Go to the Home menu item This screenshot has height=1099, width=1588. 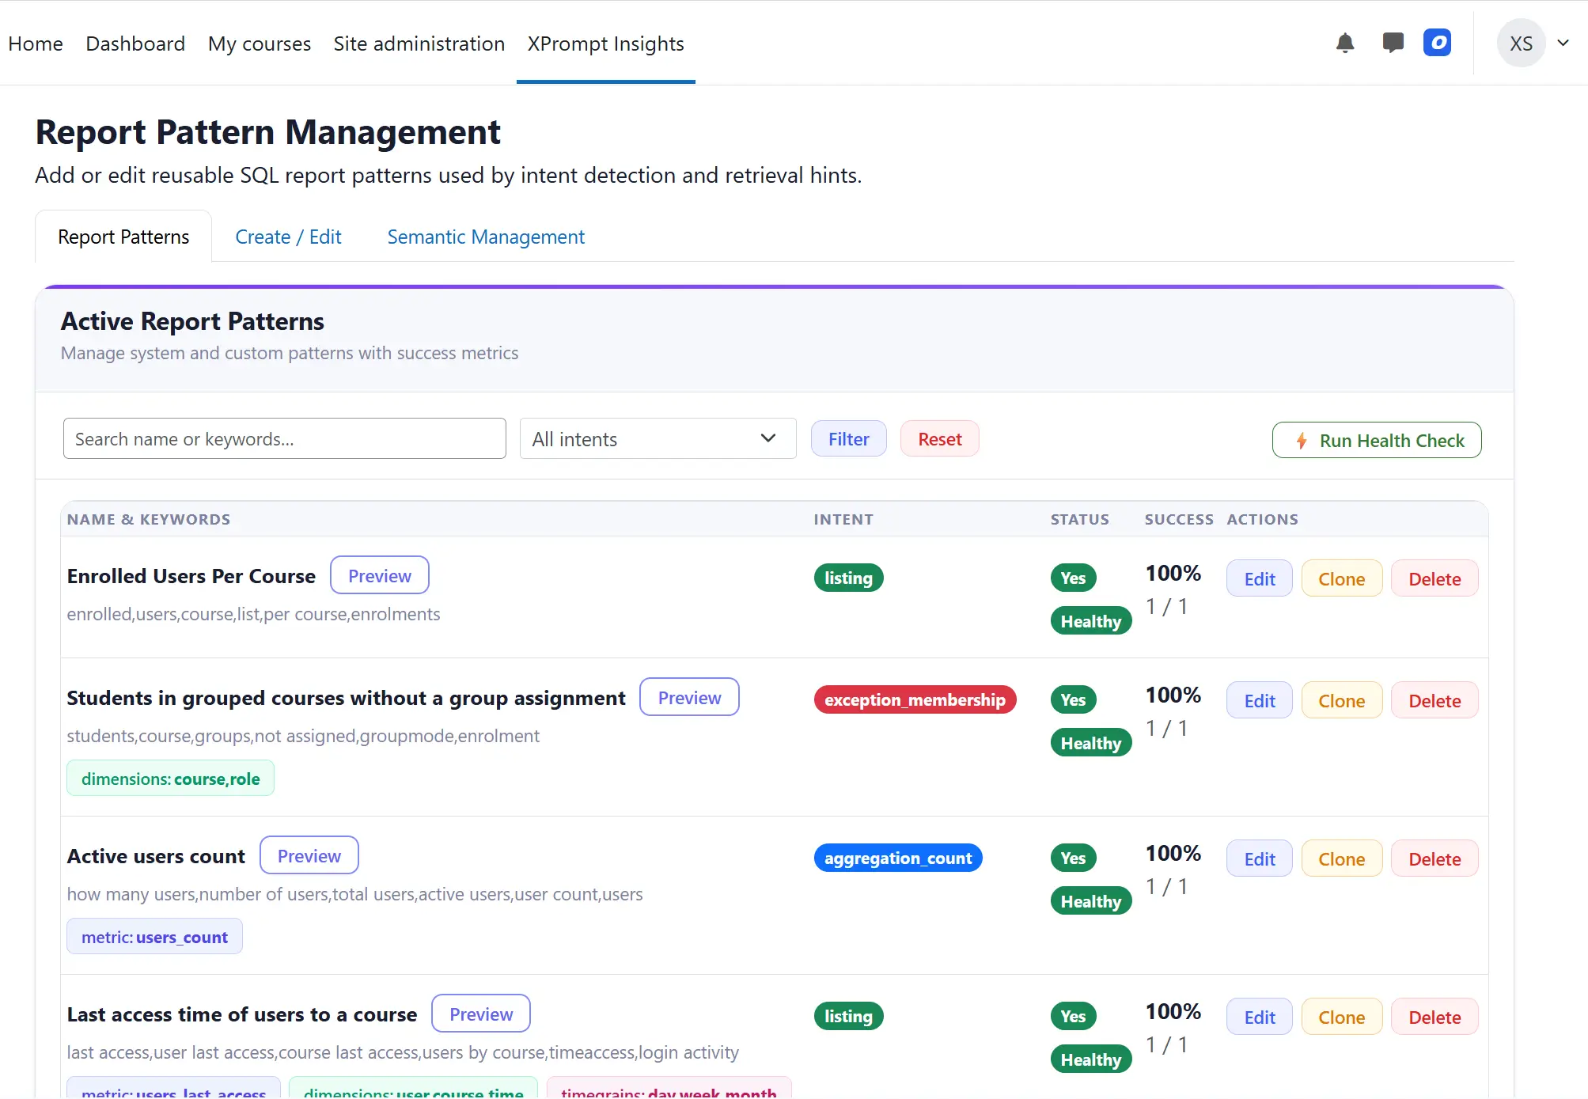tap(36, 44)
